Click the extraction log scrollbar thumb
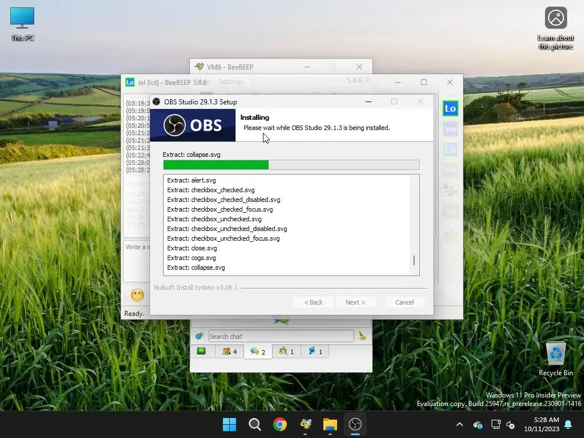 [414, 260]
